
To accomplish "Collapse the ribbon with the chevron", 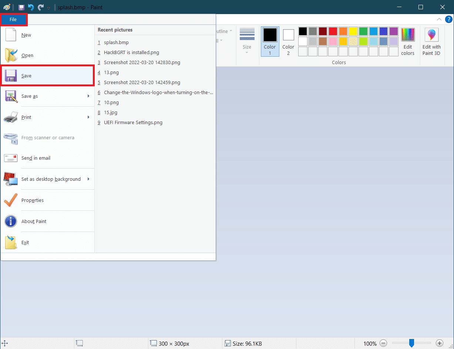I will pyautogui.click(x=439, y=19).
